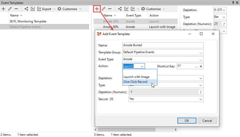Click the share icon in left toolbar

click(x=26, y=9)
